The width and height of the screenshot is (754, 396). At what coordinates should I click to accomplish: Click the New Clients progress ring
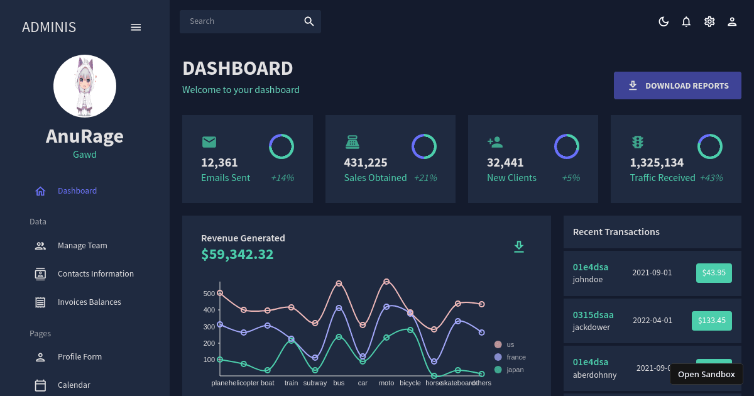(x=567, y=146)
